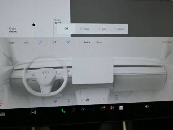
Task: Tap the red seat heater icon
Action: point(1,103)
